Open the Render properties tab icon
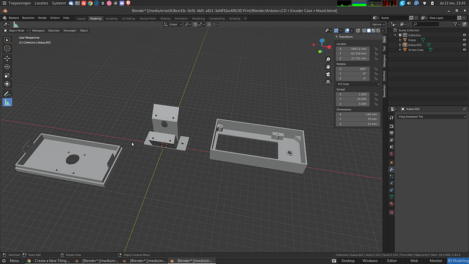The width and height of the screenshot is (469, 264). pos(392,126)
